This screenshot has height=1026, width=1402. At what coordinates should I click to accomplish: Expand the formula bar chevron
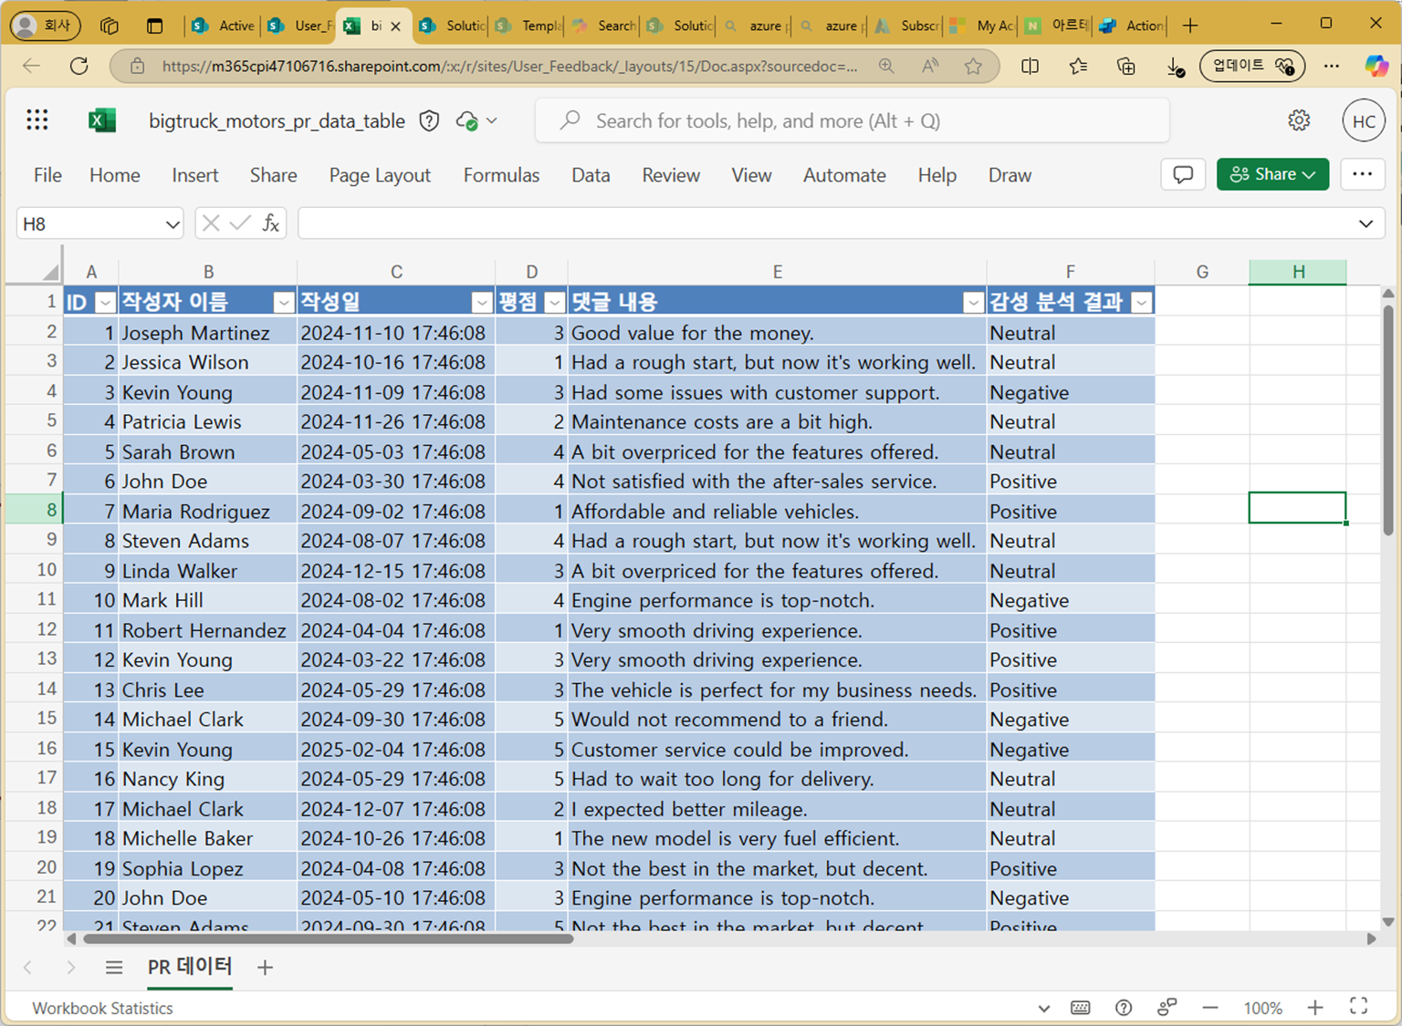coord(1365,223)
